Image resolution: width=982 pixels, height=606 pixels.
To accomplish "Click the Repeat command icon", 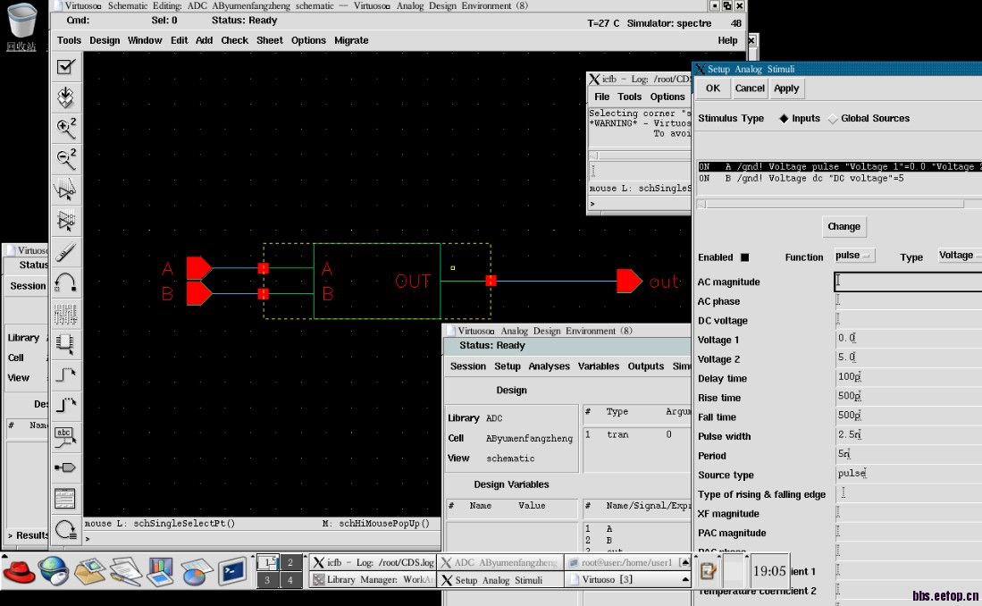I will (66, 529).
